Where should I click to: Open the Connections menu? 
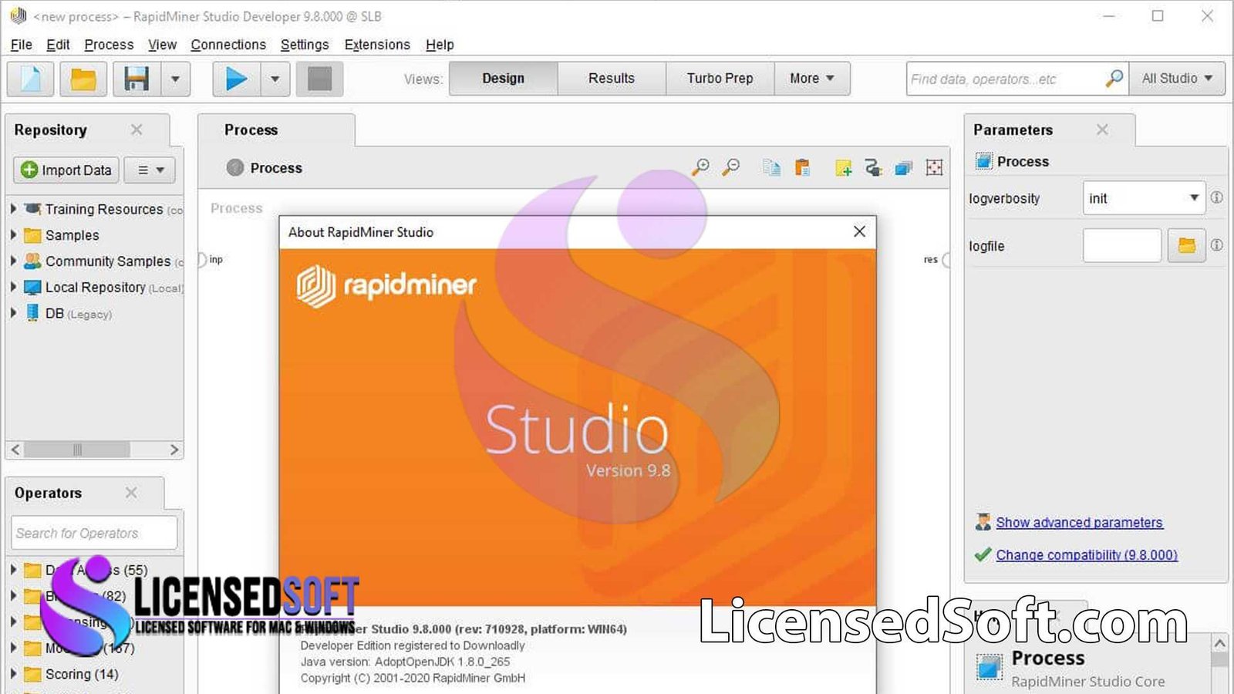tap(228, 45)
